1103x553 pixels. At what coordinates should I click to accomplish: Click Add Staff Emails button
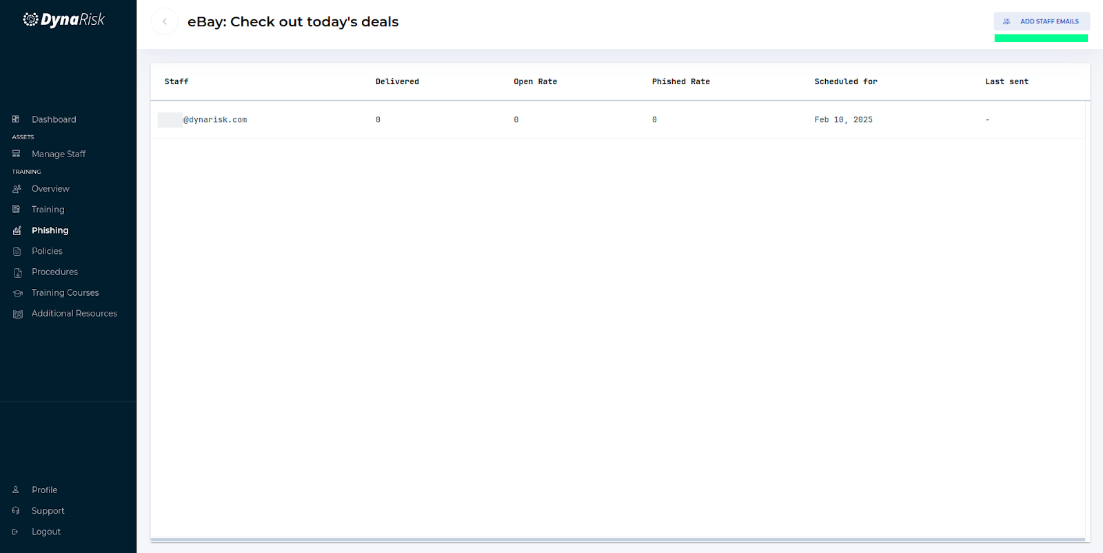tap(1042, 21)
